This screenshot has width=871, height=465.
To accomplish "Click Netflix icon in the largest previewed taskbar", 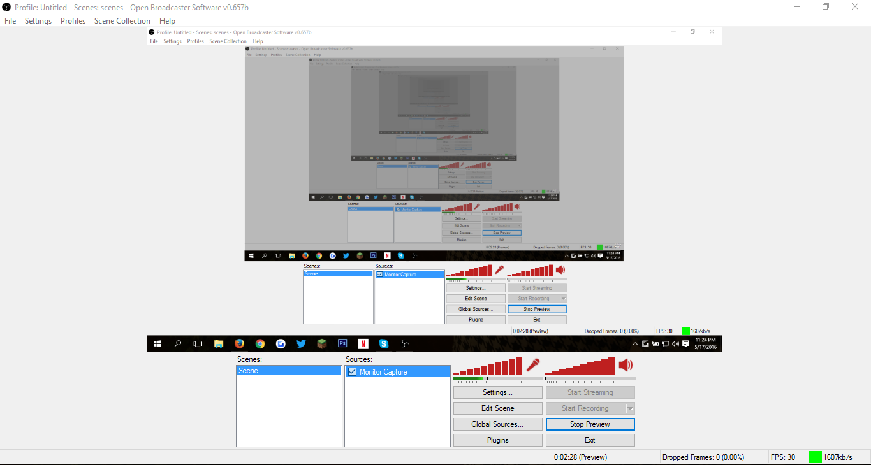I will point(363,343).
